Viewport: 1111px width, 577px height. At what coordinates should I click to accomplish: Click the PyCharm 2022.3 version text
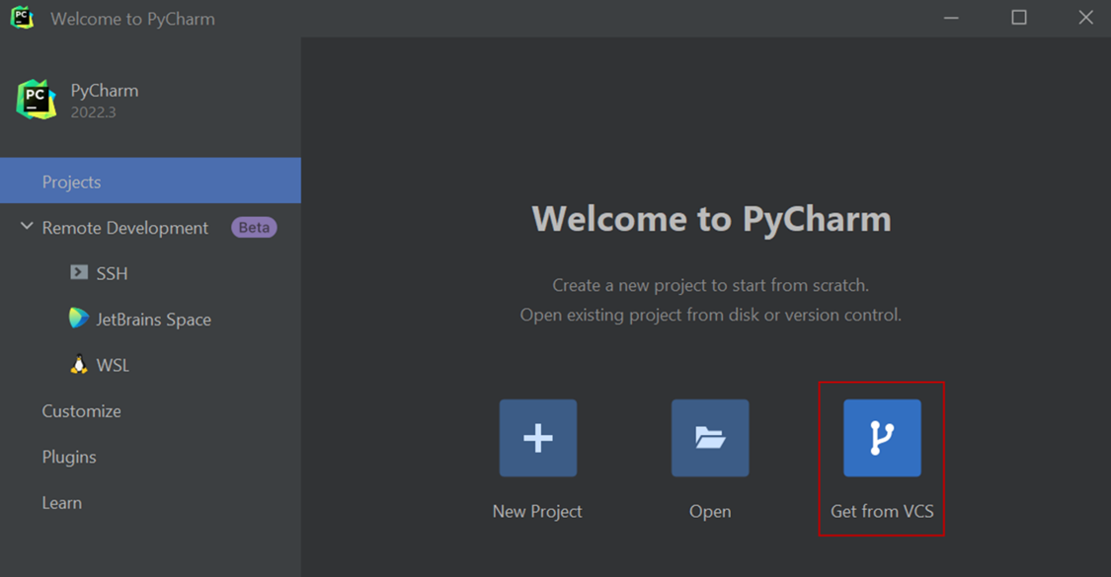(x=93, y=112)
